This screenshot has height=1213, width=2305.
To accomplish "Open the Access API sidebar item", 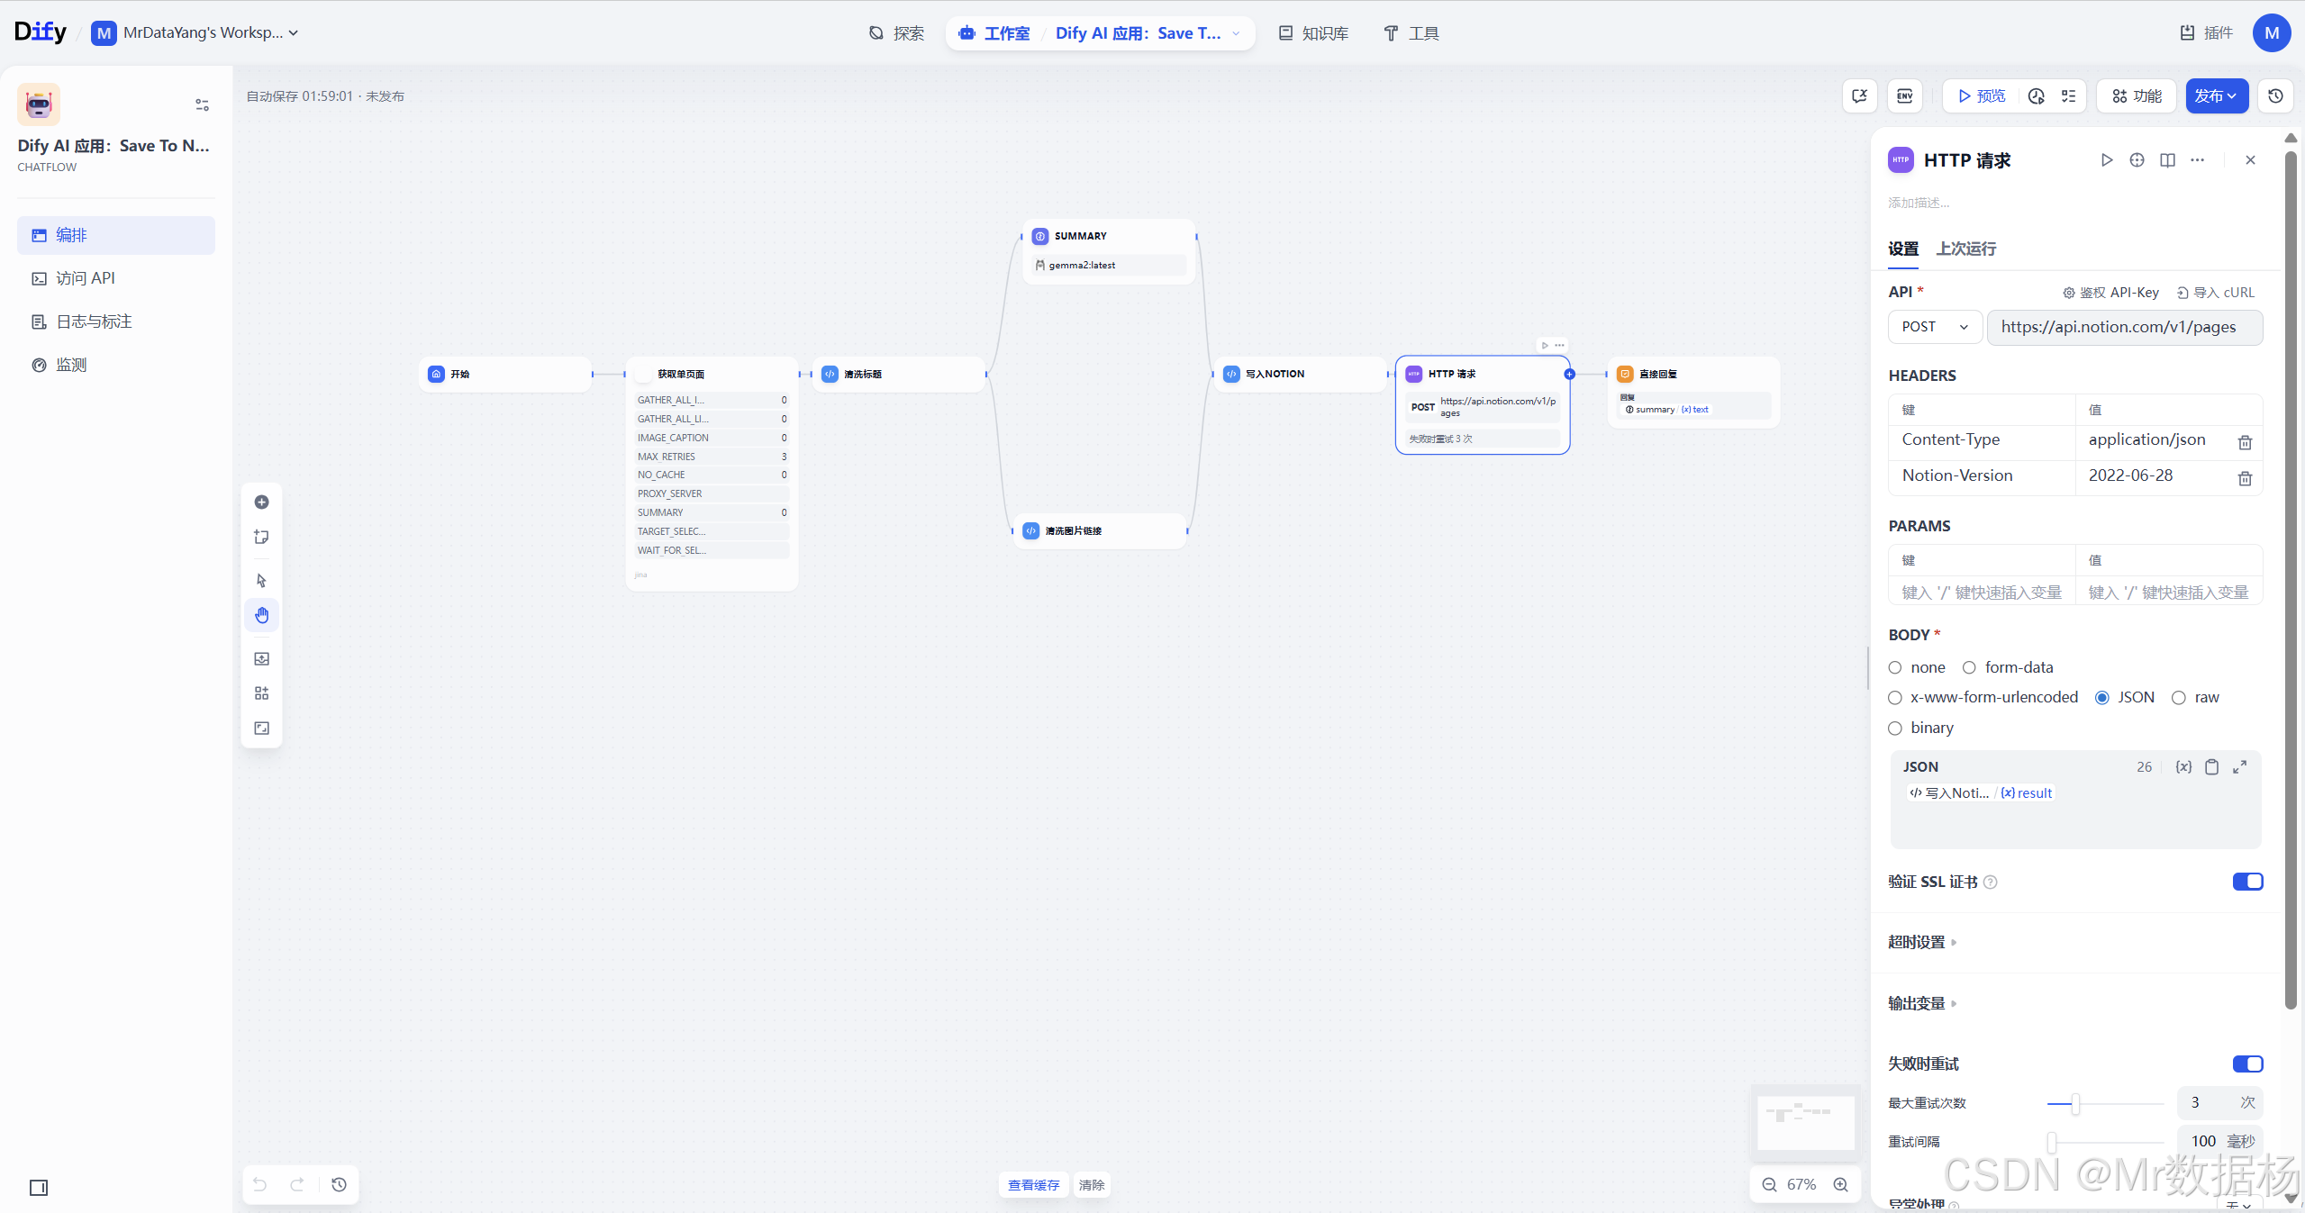I will [x=85, y=278].
